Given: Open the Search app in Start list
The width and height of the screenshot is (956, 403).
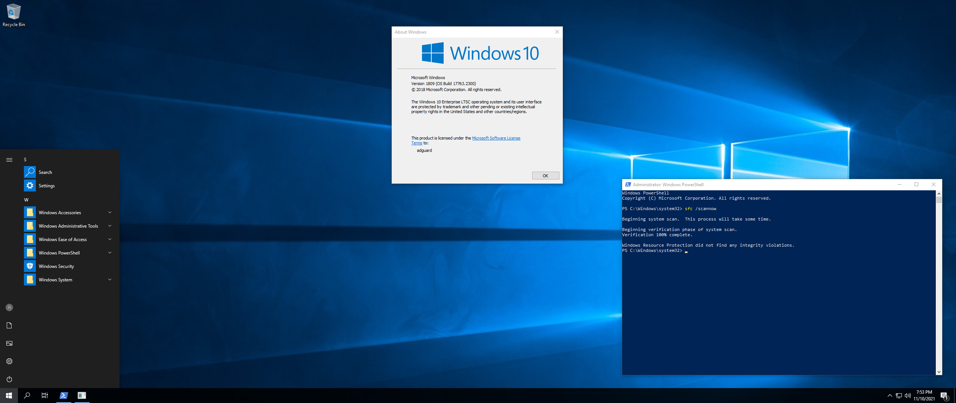Looking at the screenshot, I should point(69,172).
